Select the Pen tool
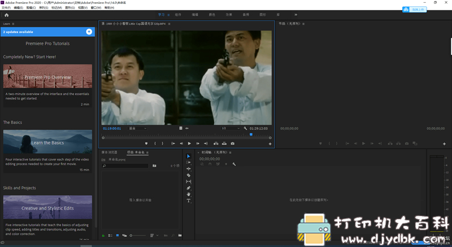The height and width of the screenshot is (247, 452). [189, 188]
